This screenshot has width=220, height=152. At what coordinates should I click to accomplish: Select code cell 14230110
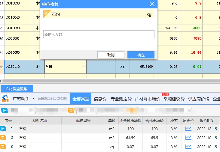[x=18, y=67]
